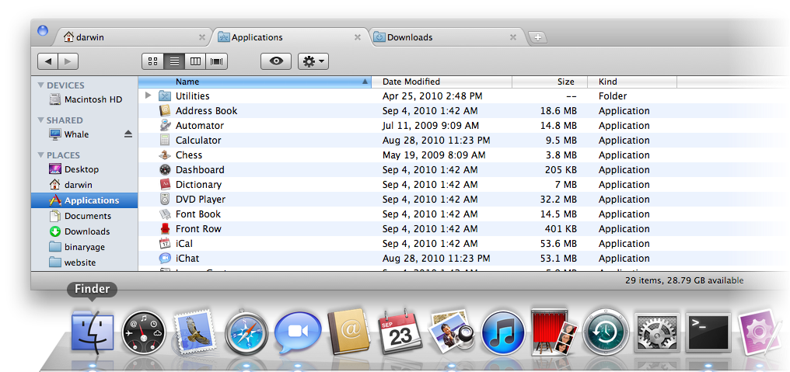Select the Applications tab
790x372 pixels.
[290, 37]
